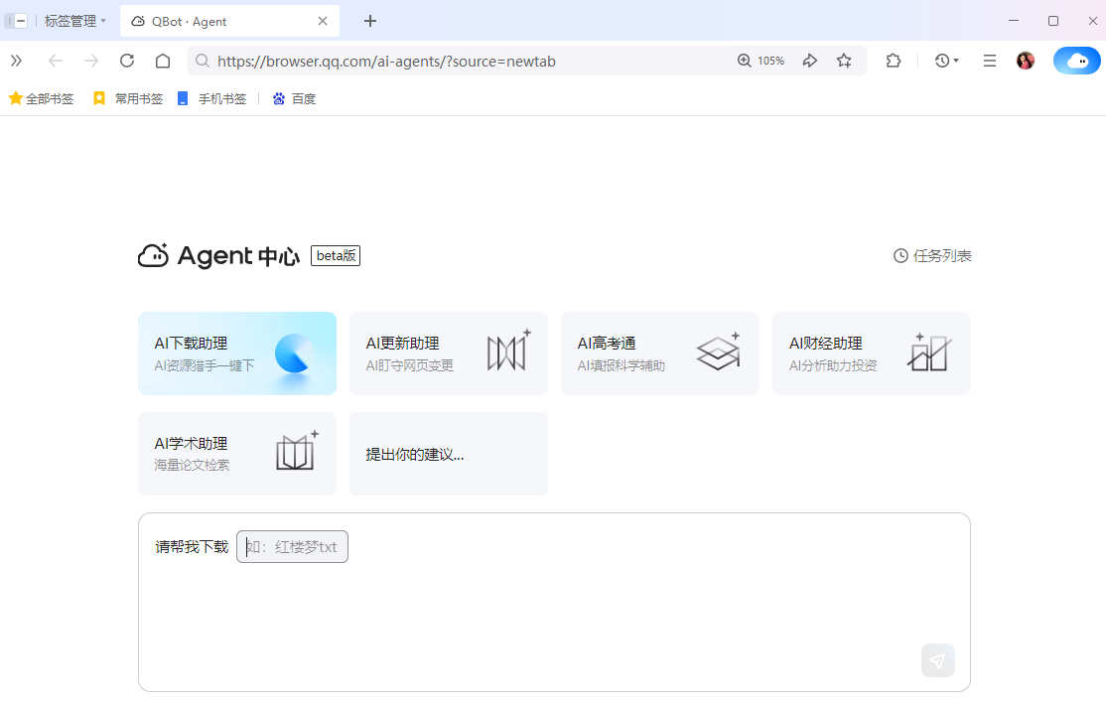The image size is (1106, 707).
Task: Open a new browser tab
Action: tap(368, 20)
